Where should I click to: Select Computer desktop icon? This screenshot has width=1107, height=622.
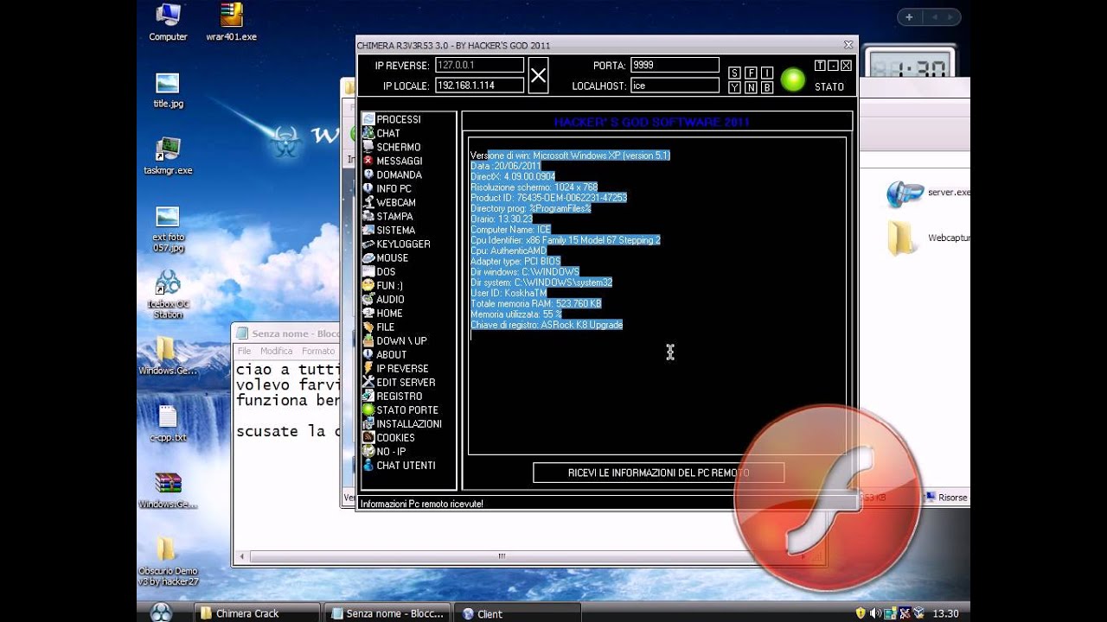point(168,22)
